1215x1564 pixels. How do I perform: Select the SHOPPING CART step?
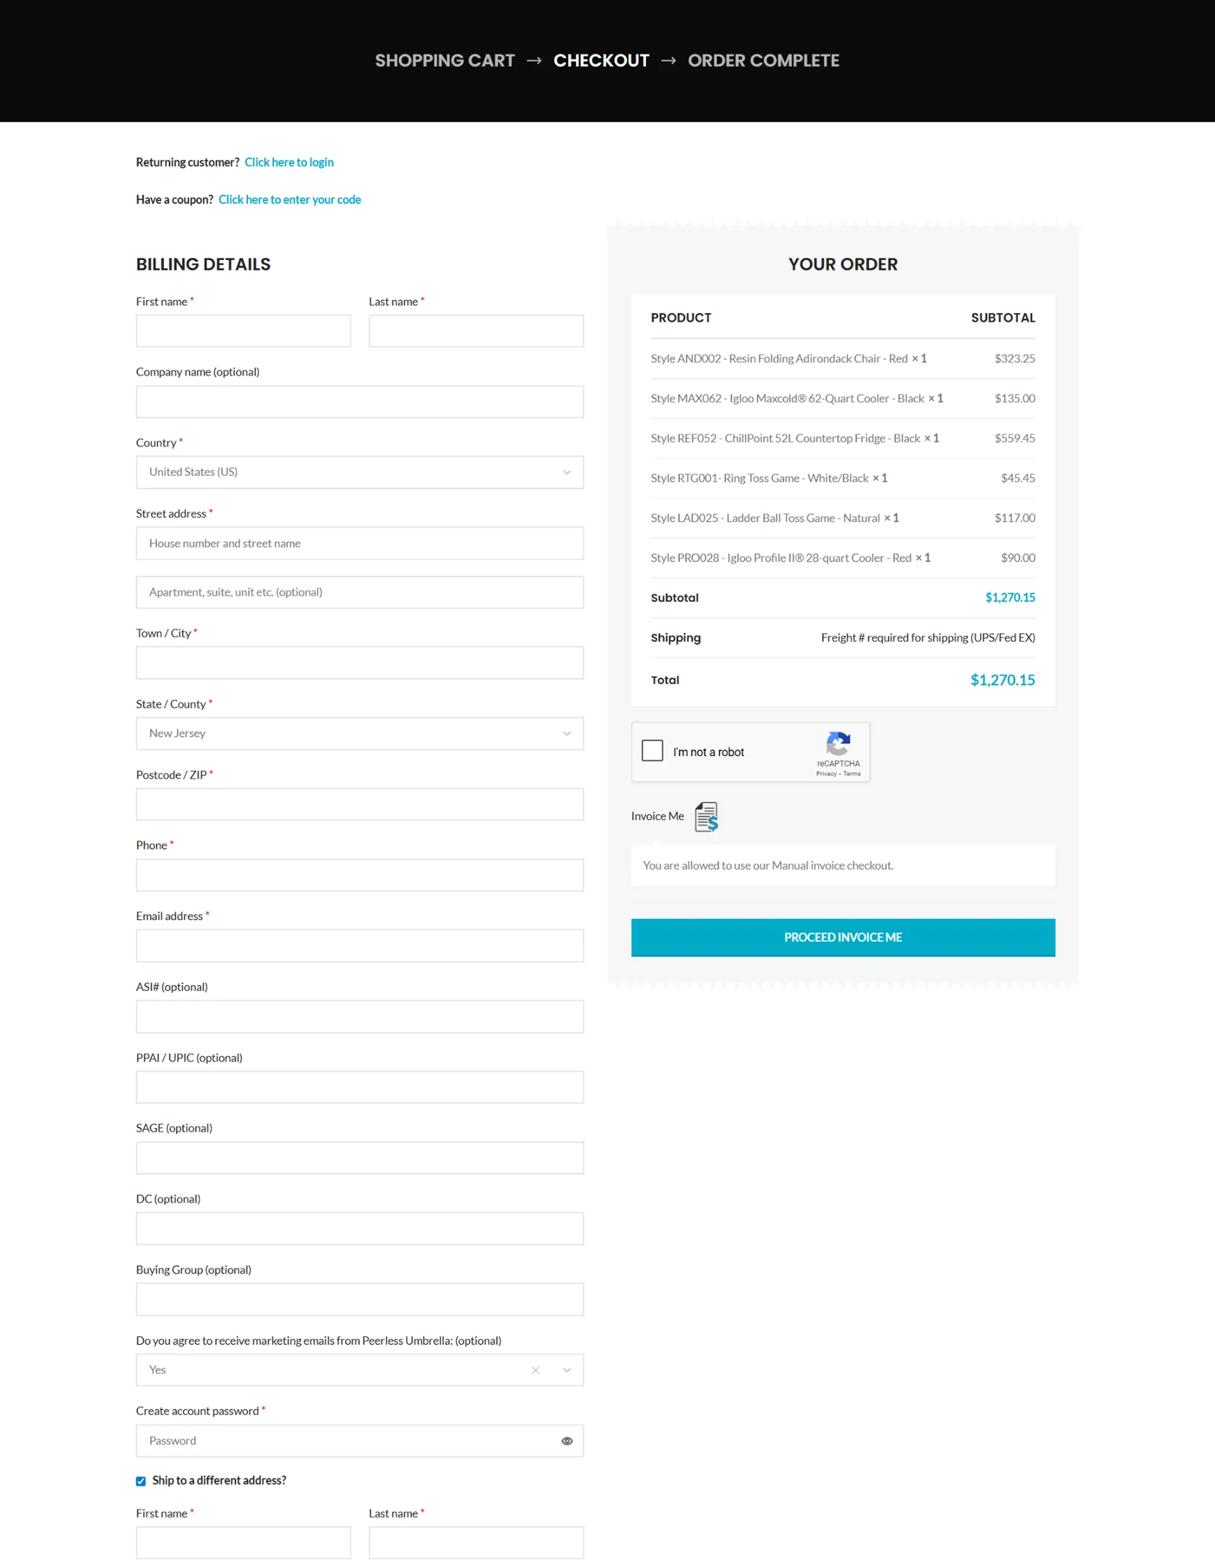(x=445, y=60)
